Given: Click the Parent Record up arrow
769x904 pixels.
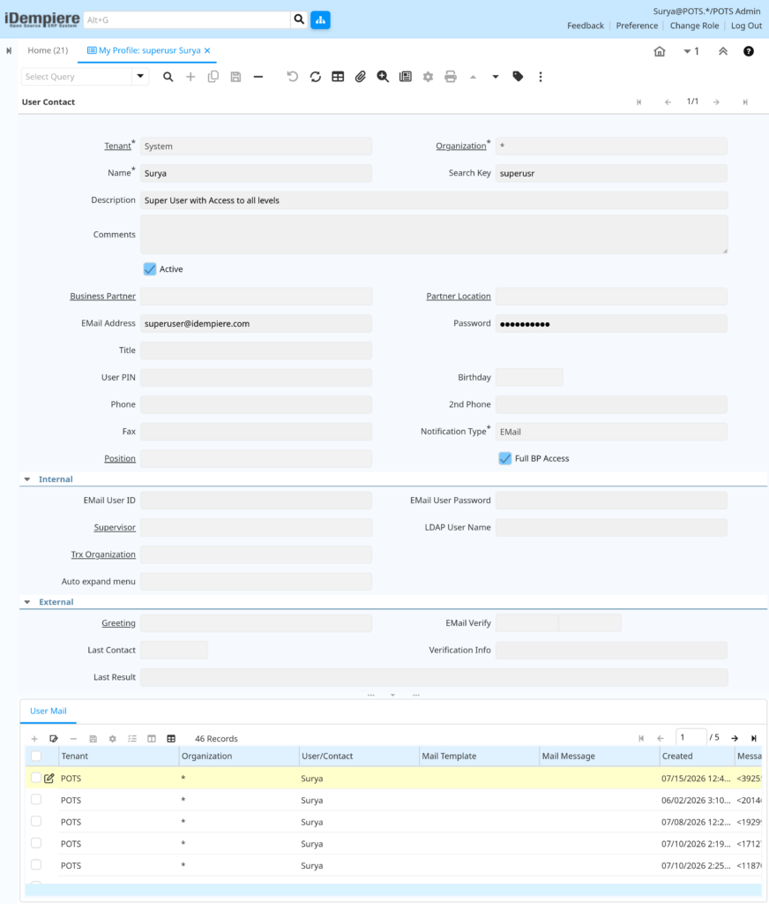Looking at the screenshot, I should 473,77.
